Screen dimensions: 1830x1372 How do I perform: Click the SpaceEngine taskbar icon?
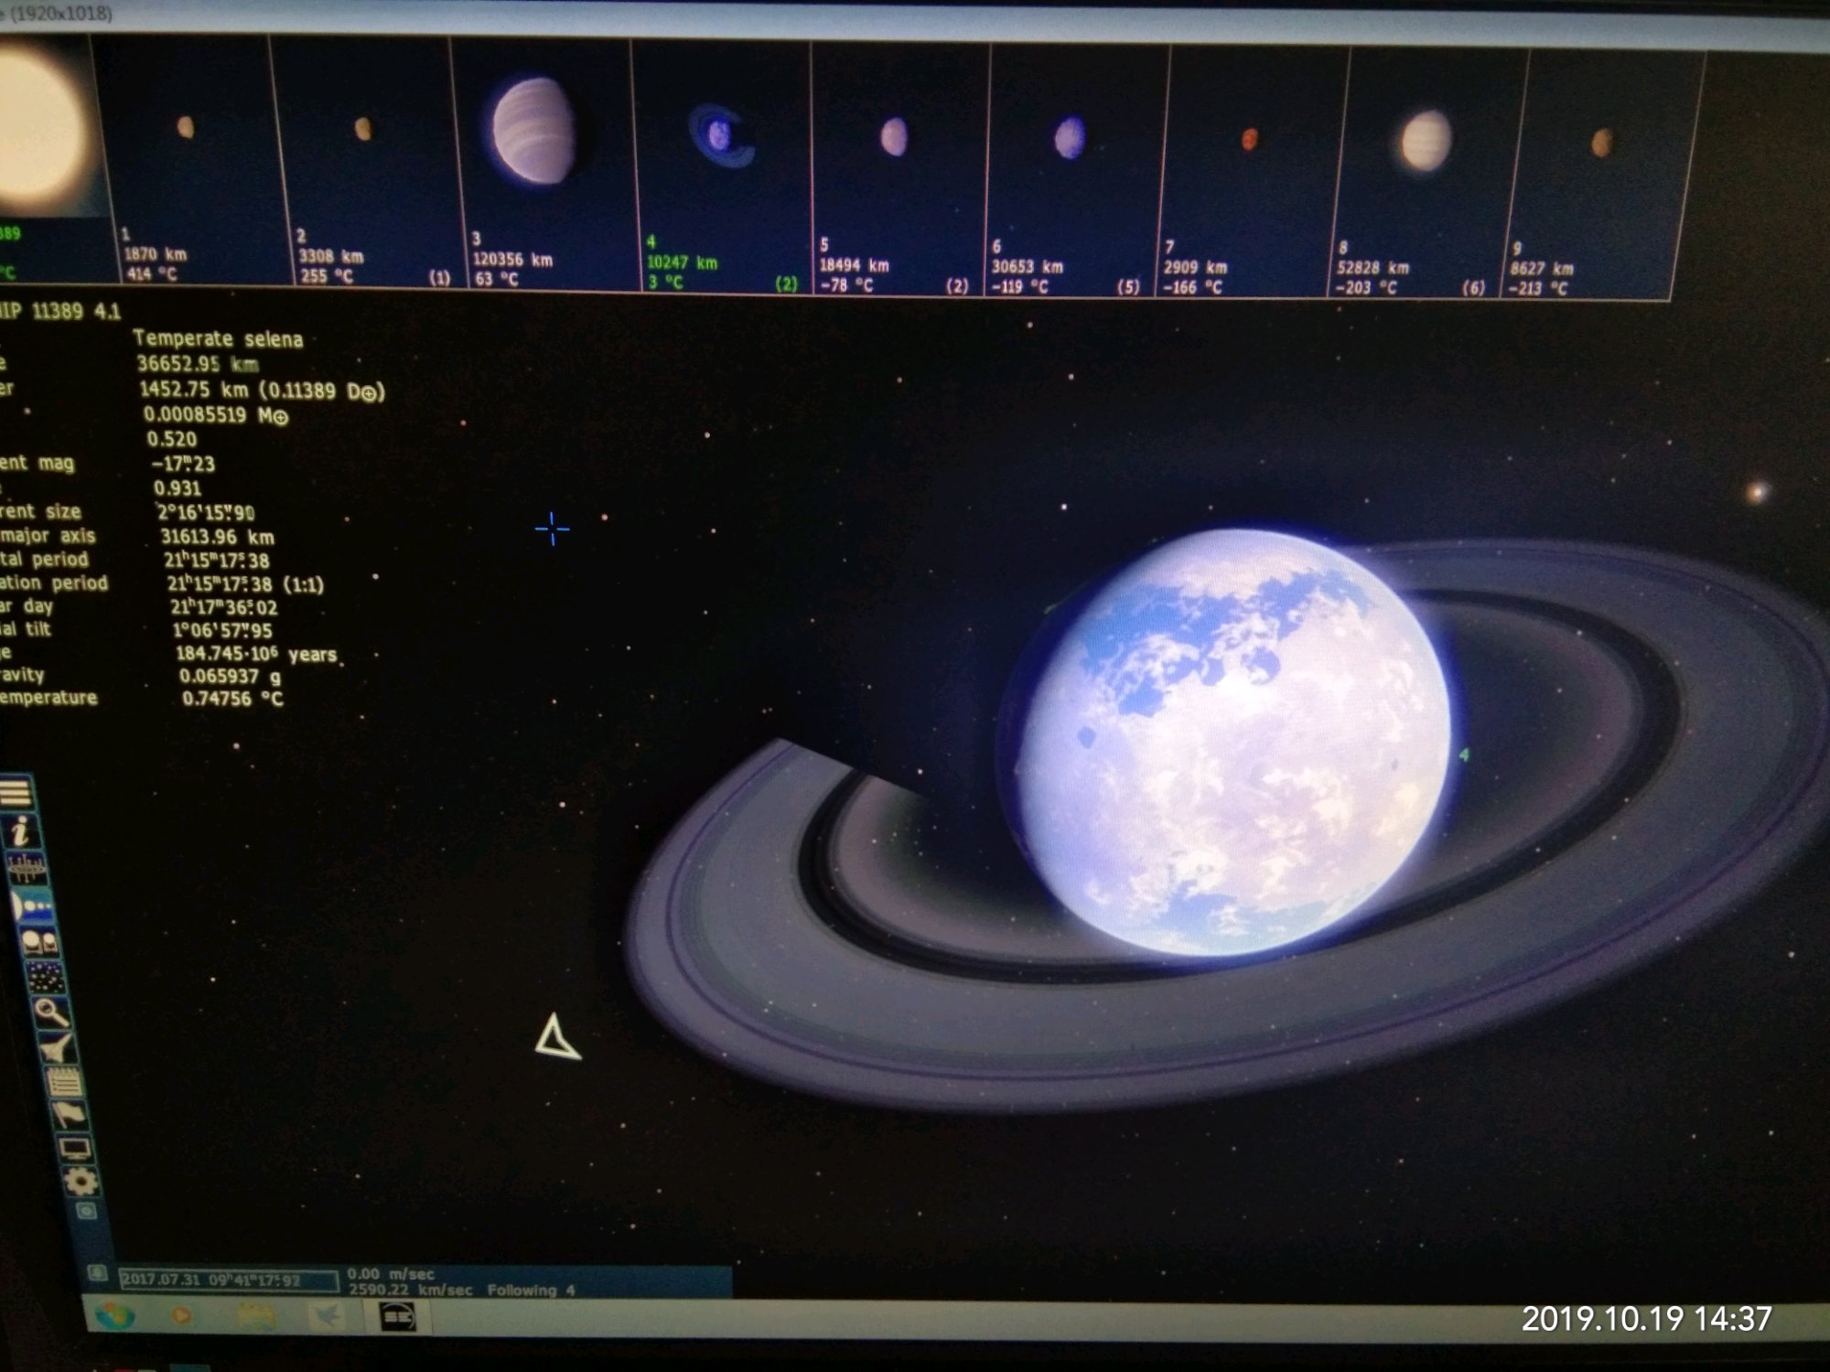(x=399, y=1317)
